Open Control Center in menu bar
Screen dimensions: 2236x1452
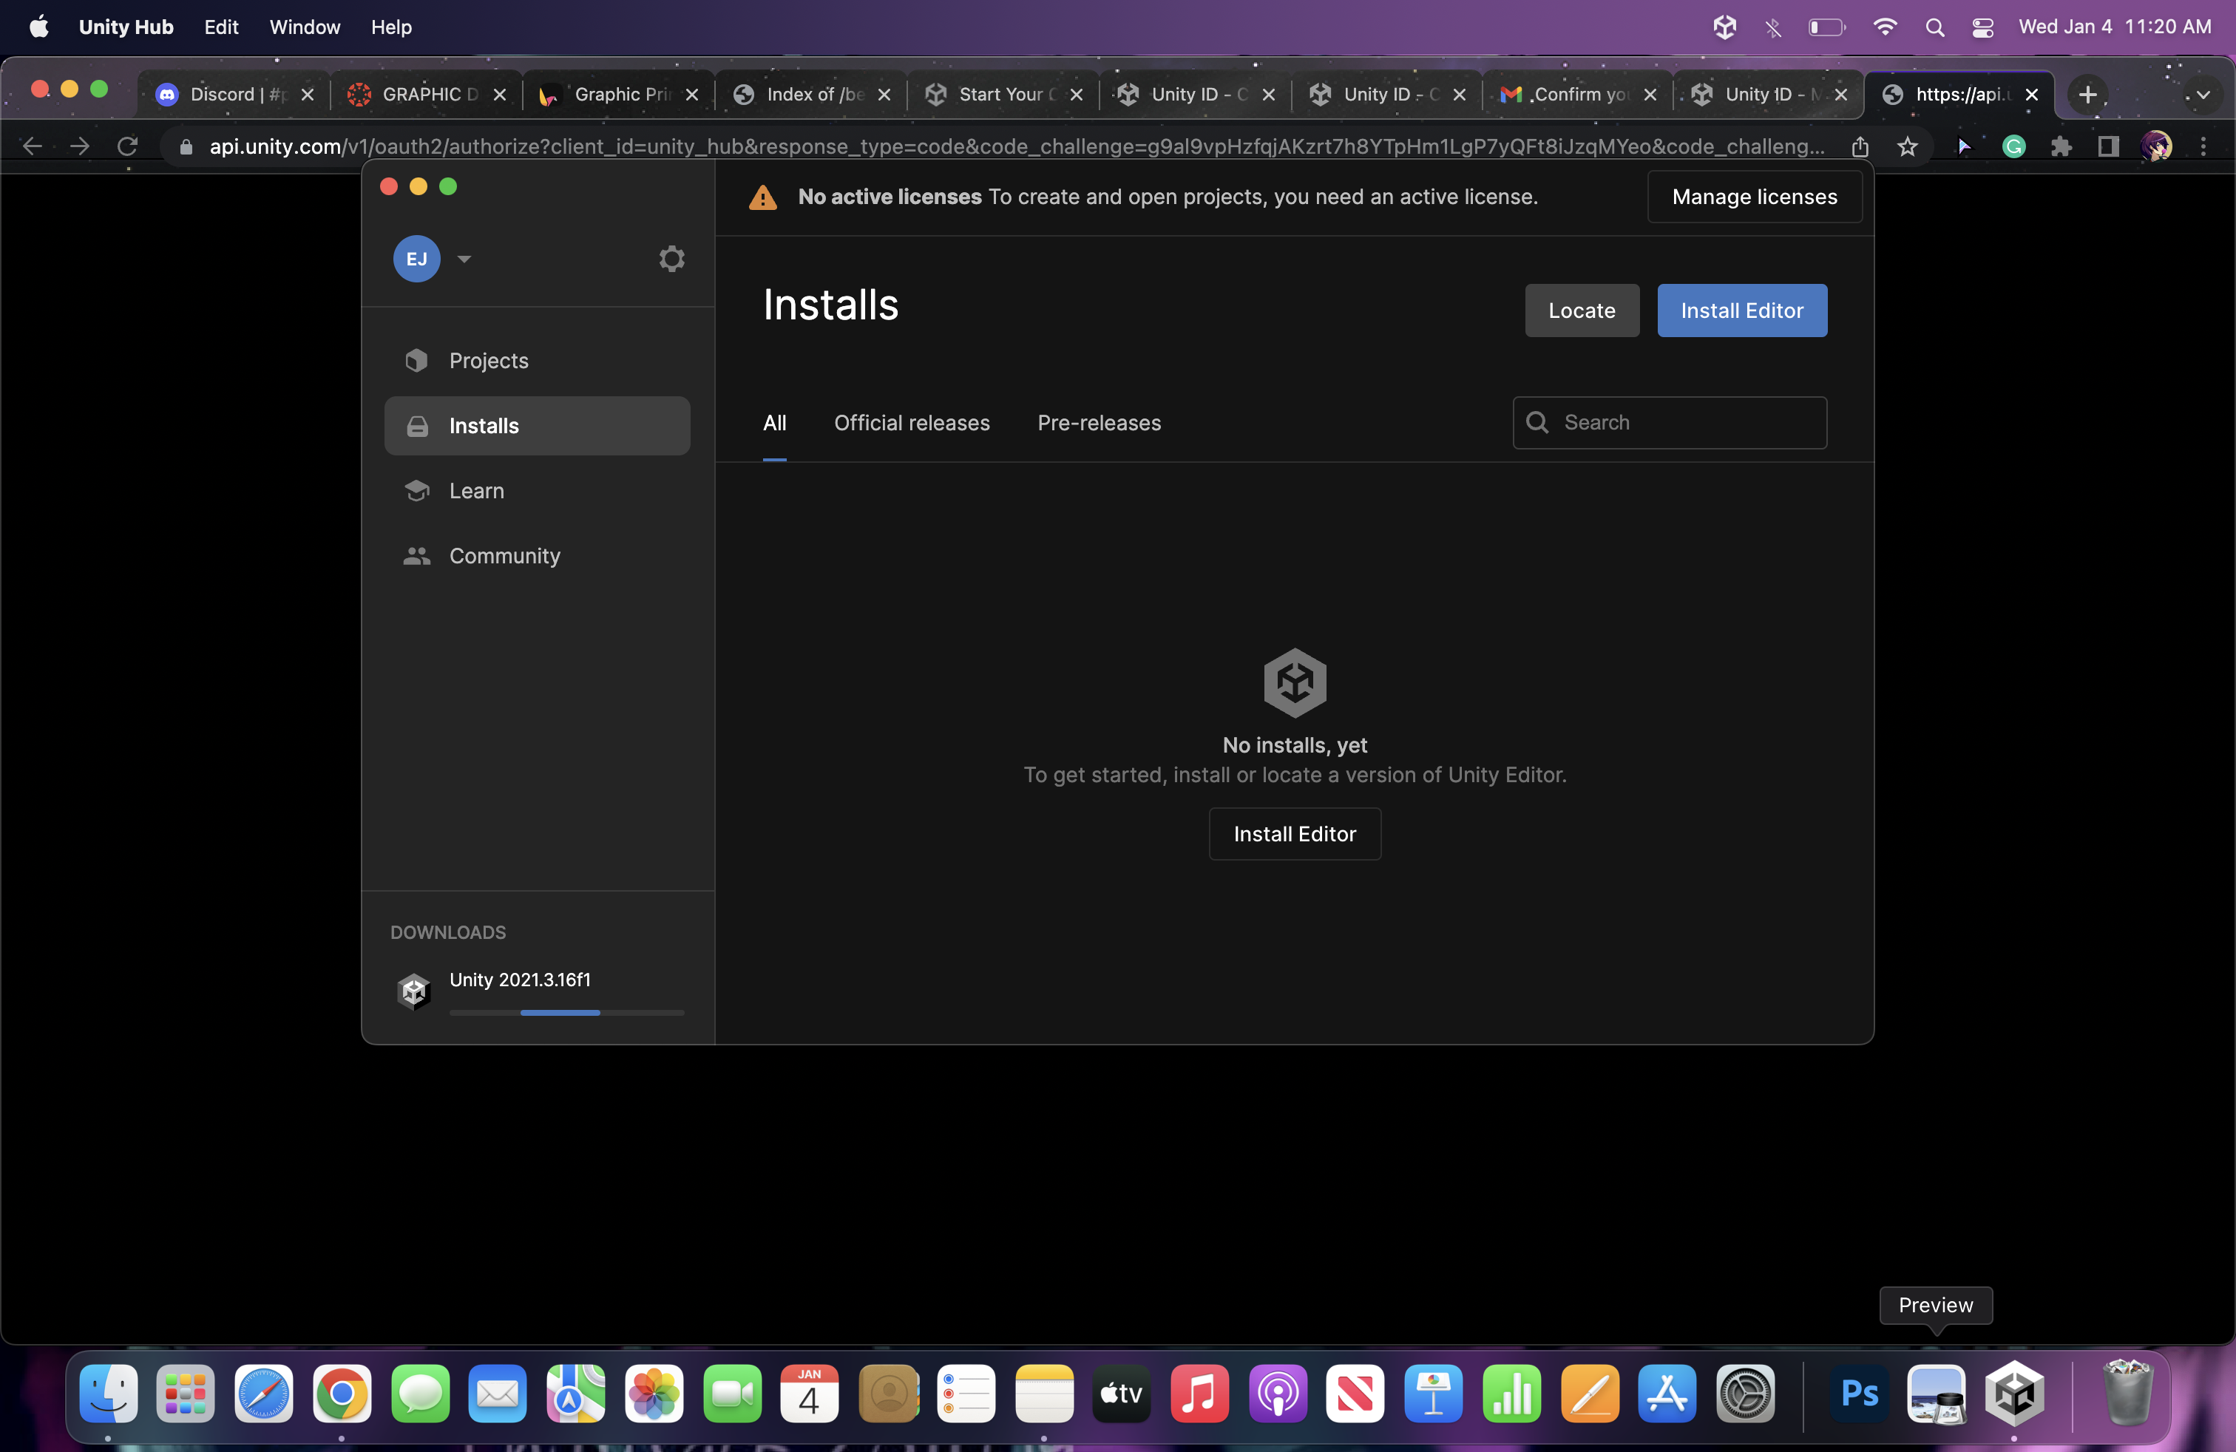(x=1982, y=27)
